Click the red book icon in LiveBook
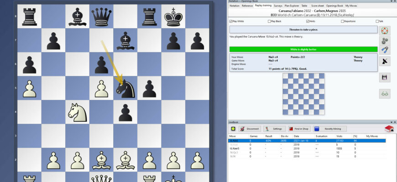397x182 pixels. point(389,129)
